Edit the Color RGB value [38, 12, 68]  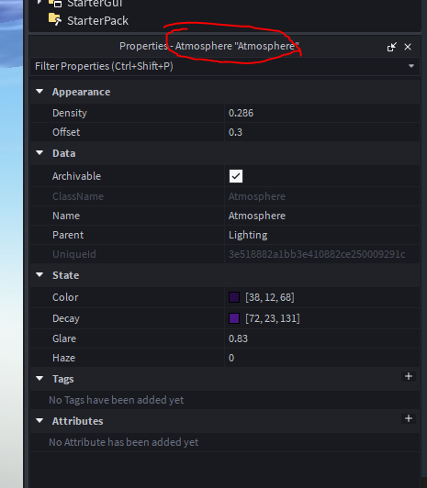point(270,297)
